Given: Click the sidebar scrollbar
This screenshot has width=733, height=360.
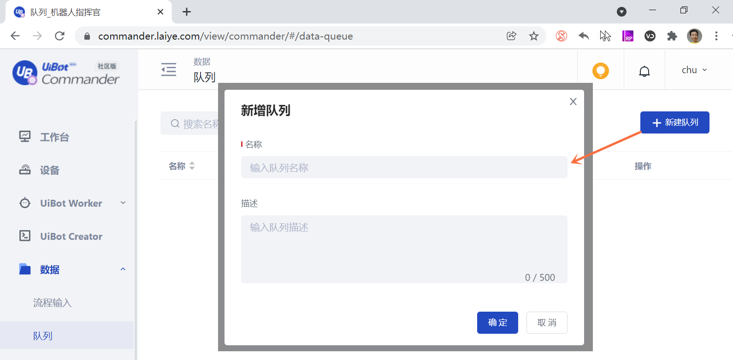Looking at the screenshot, I should pyautogui.click(x=136, y=239).
